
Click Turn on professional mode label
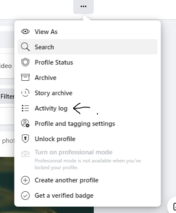pyautogui.click(x=74, y=152)
